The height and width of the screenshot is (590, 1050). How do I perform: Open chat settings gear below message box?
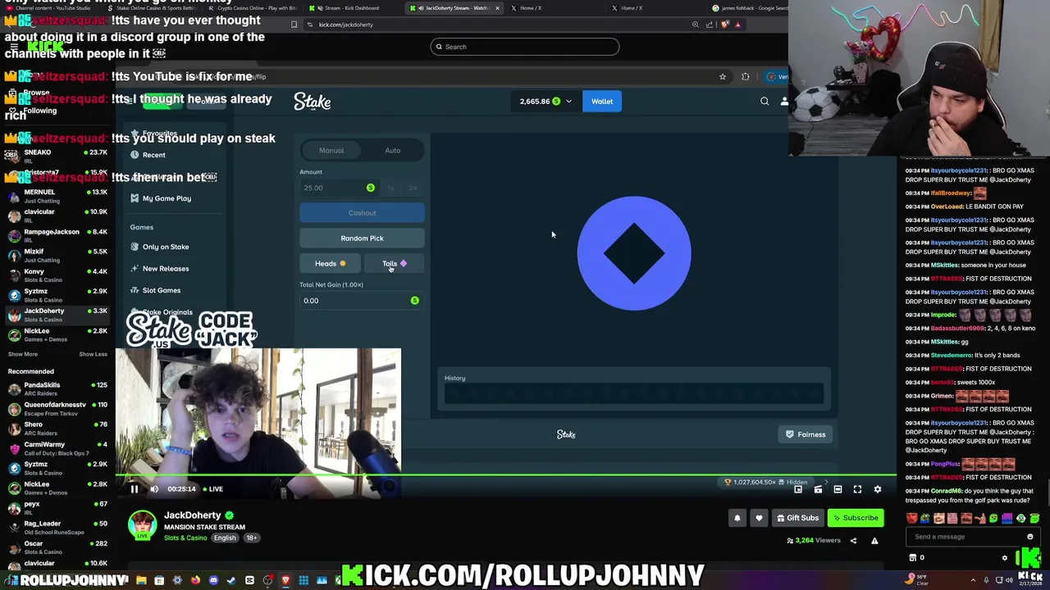1005,558
